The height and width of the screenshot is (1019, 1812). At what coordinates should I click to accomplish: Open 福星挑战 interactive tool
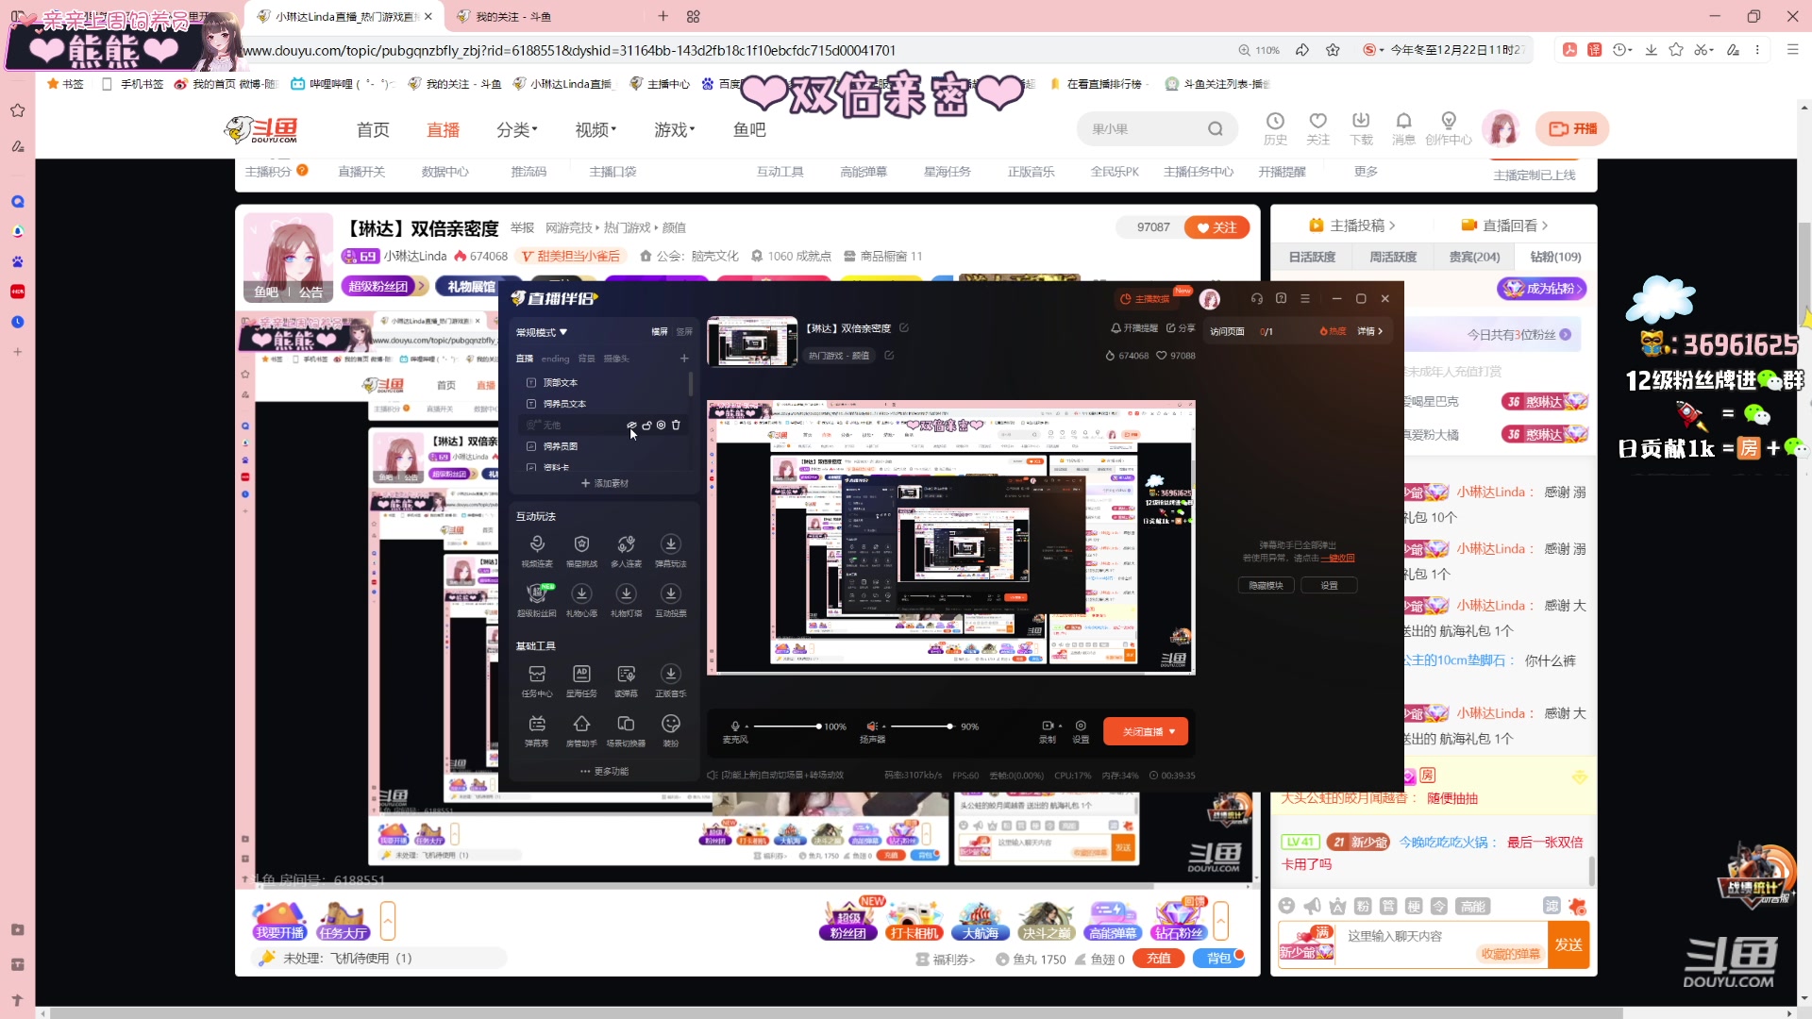click(581, 550)
